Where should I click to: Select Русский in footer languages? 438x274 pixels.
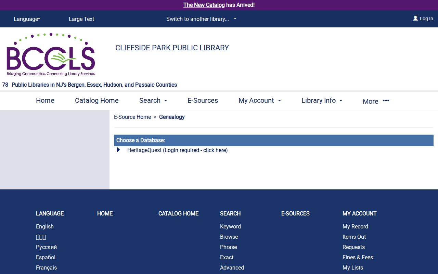(x=46, y=247)
